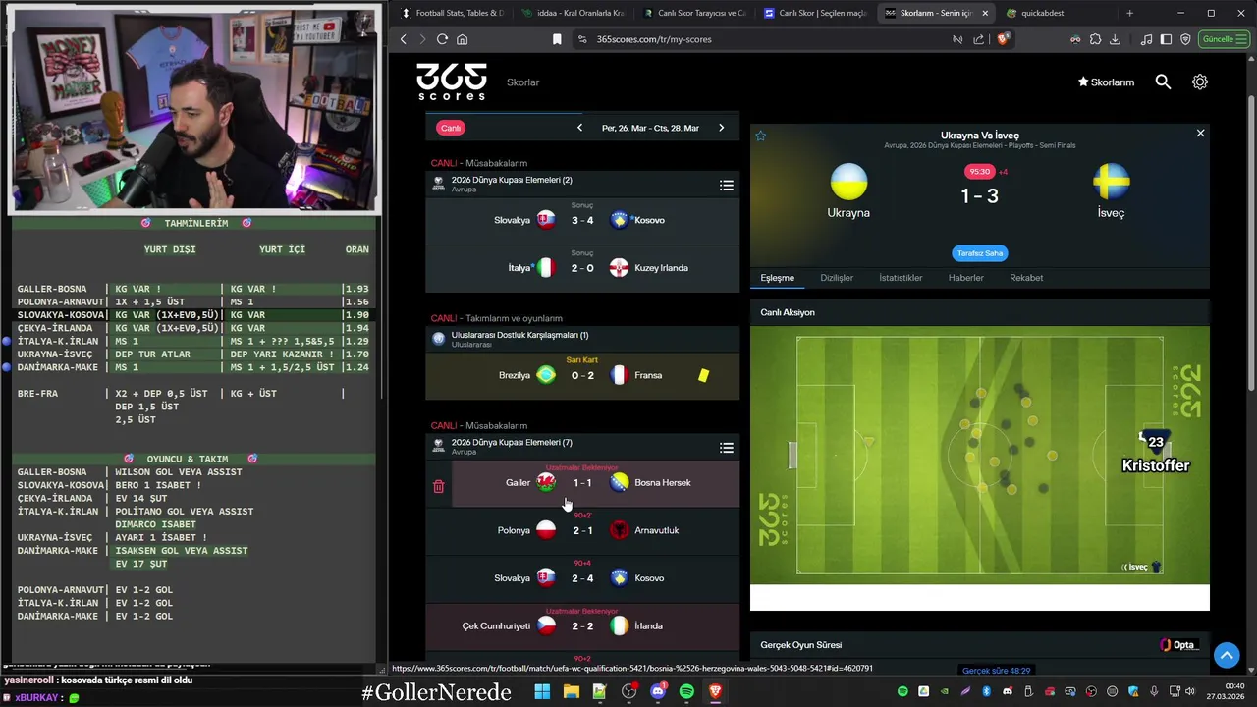Open standings list icon for 2026 Dünya Kupası Elemeleri (7)
Image resolution: width=1257 pixels, height=707 pixels.
[727, 448]
